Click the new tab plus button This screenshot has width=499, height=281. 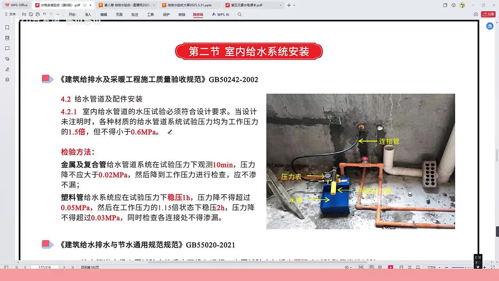tap(289, 5)
